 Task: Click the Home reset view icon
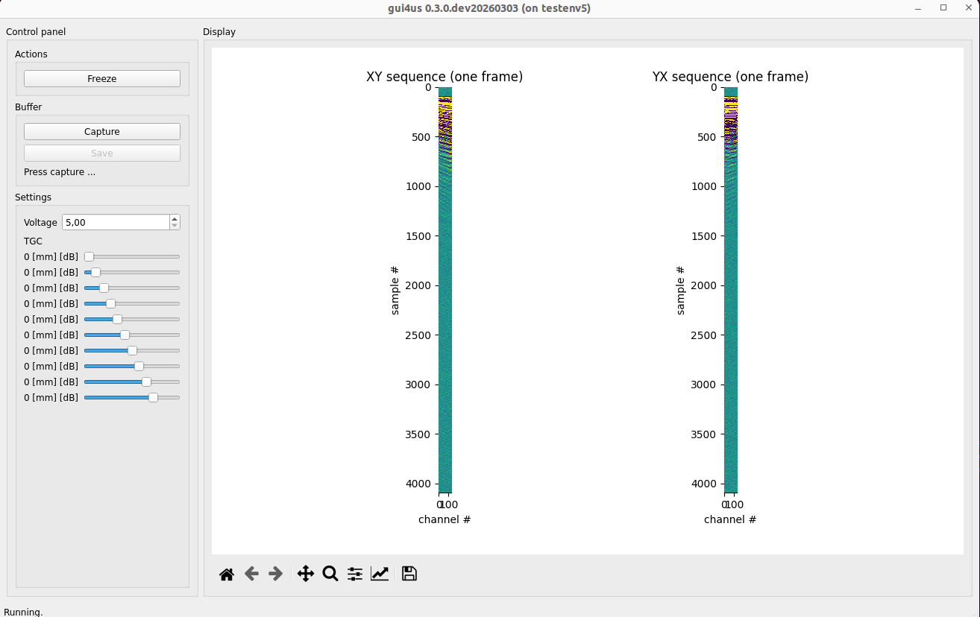pos(227,574)
